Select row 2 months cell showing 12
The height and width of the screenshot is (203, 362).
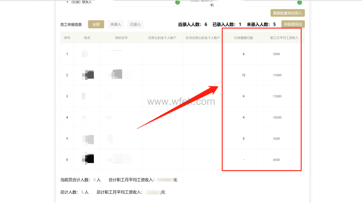(244, 75)
